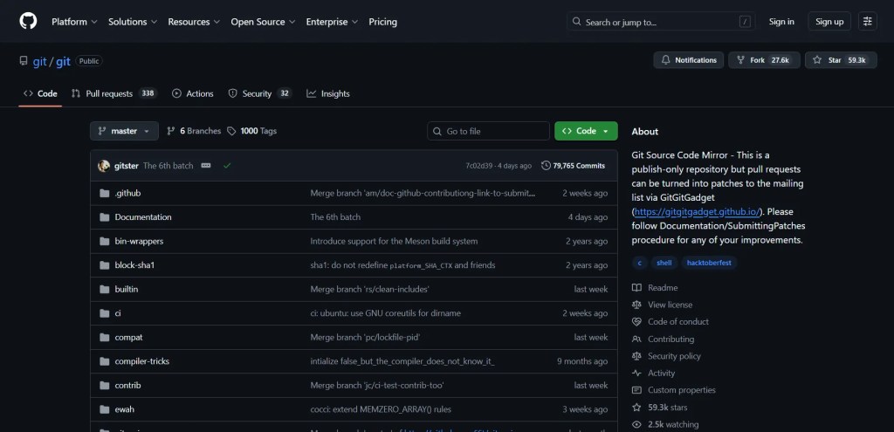
Task: Click the green commit status checkmark
Action: pos(227,166)
